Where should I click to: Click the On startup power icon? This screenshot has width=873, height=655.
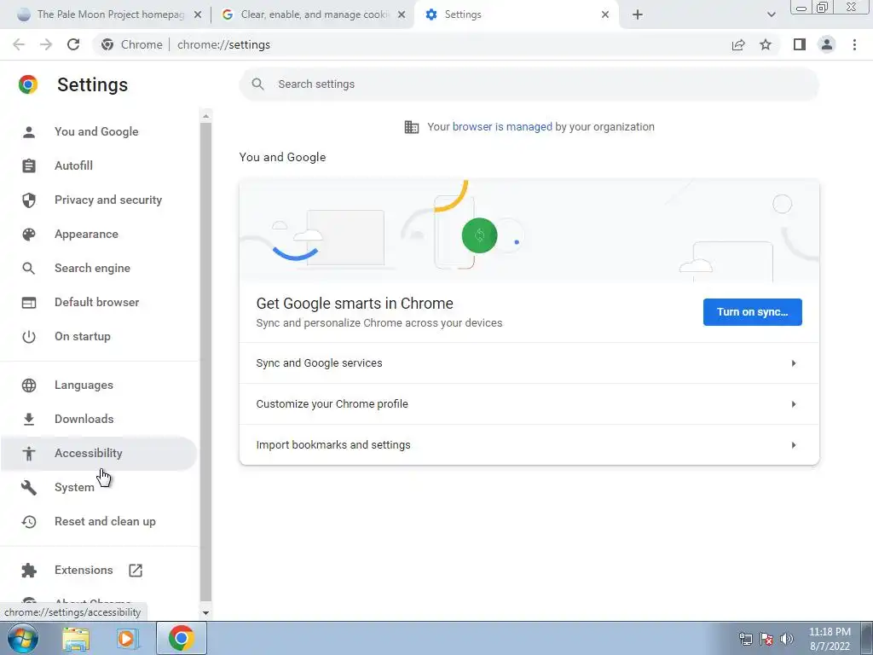point(29,337)
